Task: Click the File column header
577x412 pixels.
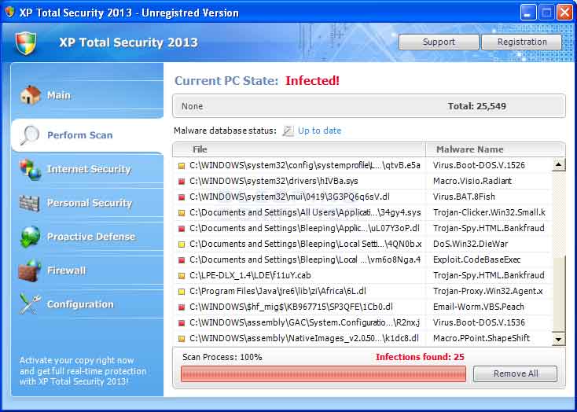Action: point(300,149)
